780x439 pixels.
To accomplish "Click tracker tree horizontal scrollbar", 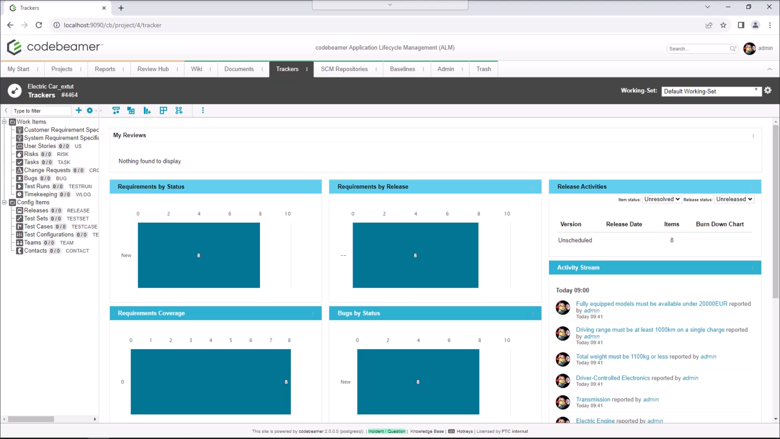I will pos(31,419).
